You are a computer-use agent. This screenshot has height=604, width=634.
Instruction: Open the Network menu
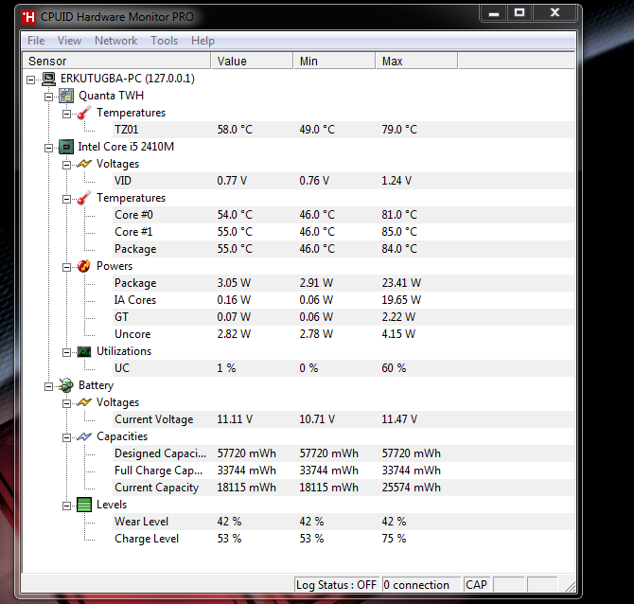click(x=116, y=41)
